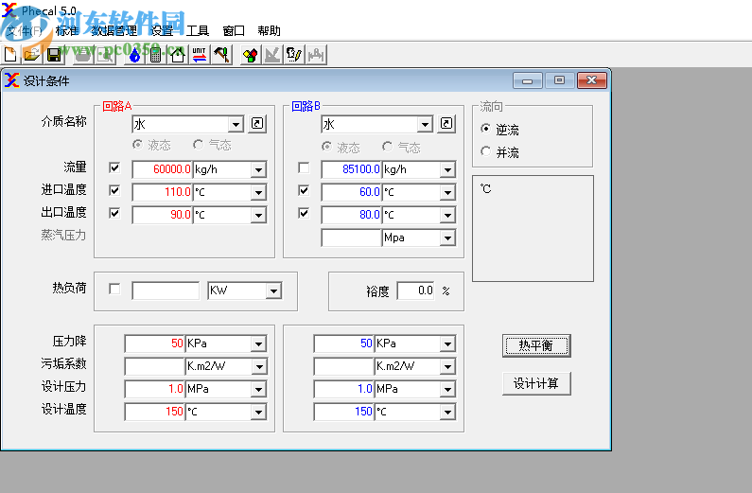Click the 设计计算 button
This screenshot has width=752, height=493.
536,383
